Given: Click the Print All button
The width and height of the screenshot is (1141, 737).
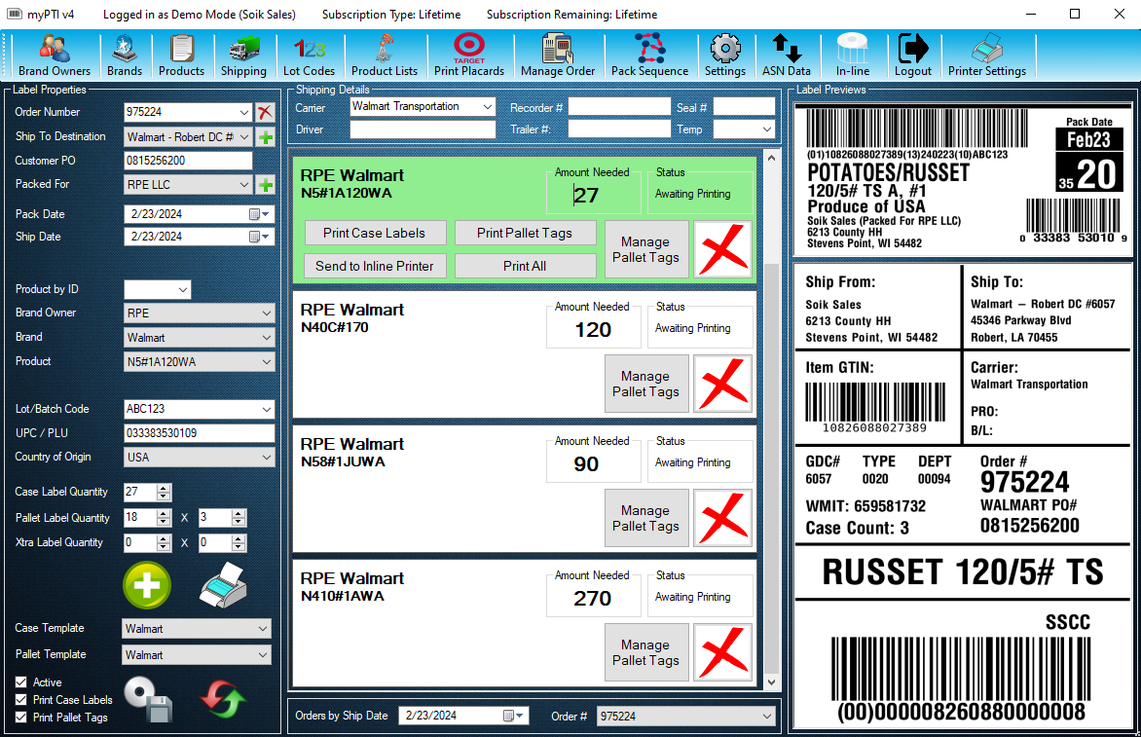Looking at the screenshot, I should tap(525, 266).
